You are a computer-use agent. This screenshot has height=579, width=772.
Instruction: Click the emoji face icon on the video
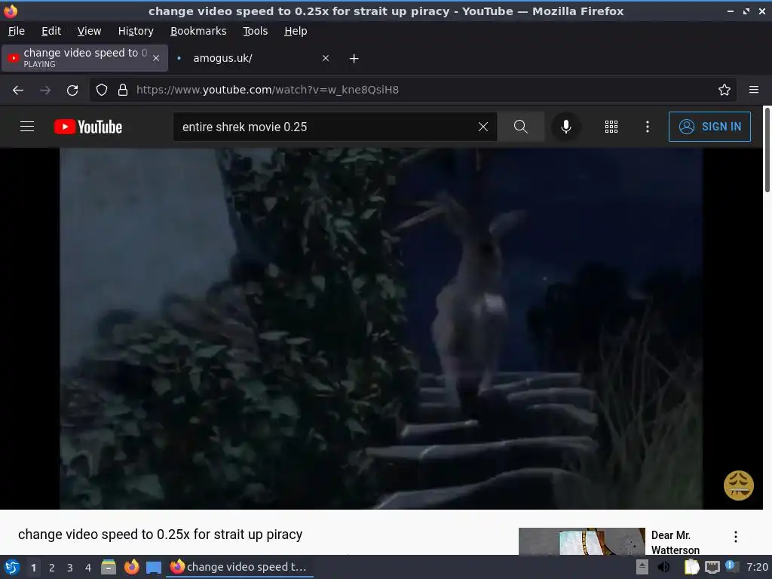click(739, 486)
